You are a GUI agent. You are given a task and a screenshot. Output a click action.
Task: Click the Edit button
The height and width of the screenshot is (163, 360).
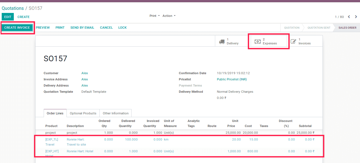[x=8, y=17]
